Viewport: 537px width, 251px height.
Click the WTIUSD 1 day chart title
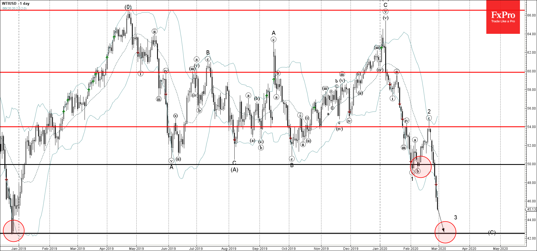pos(16,3)
